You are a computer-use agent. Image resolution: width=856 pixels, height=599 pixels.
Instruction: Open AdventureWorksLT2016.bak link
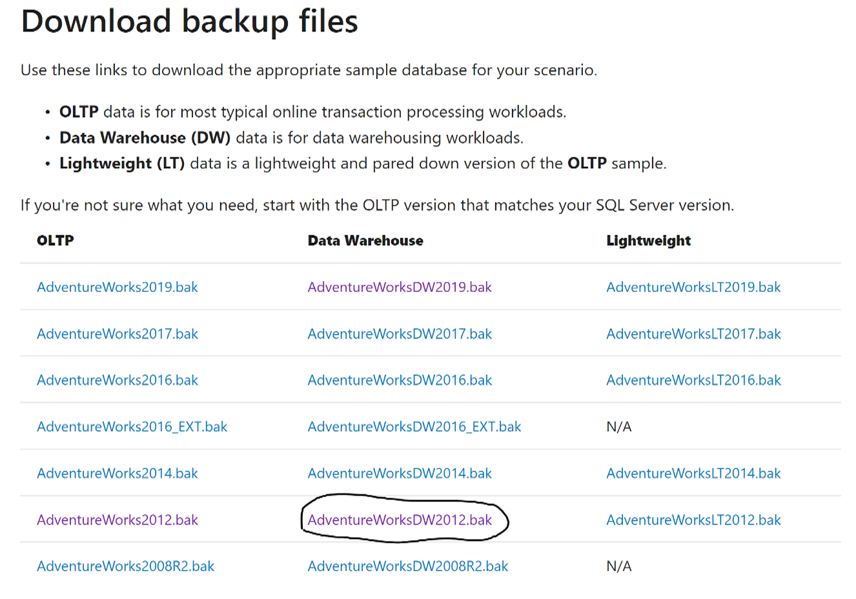693,380
